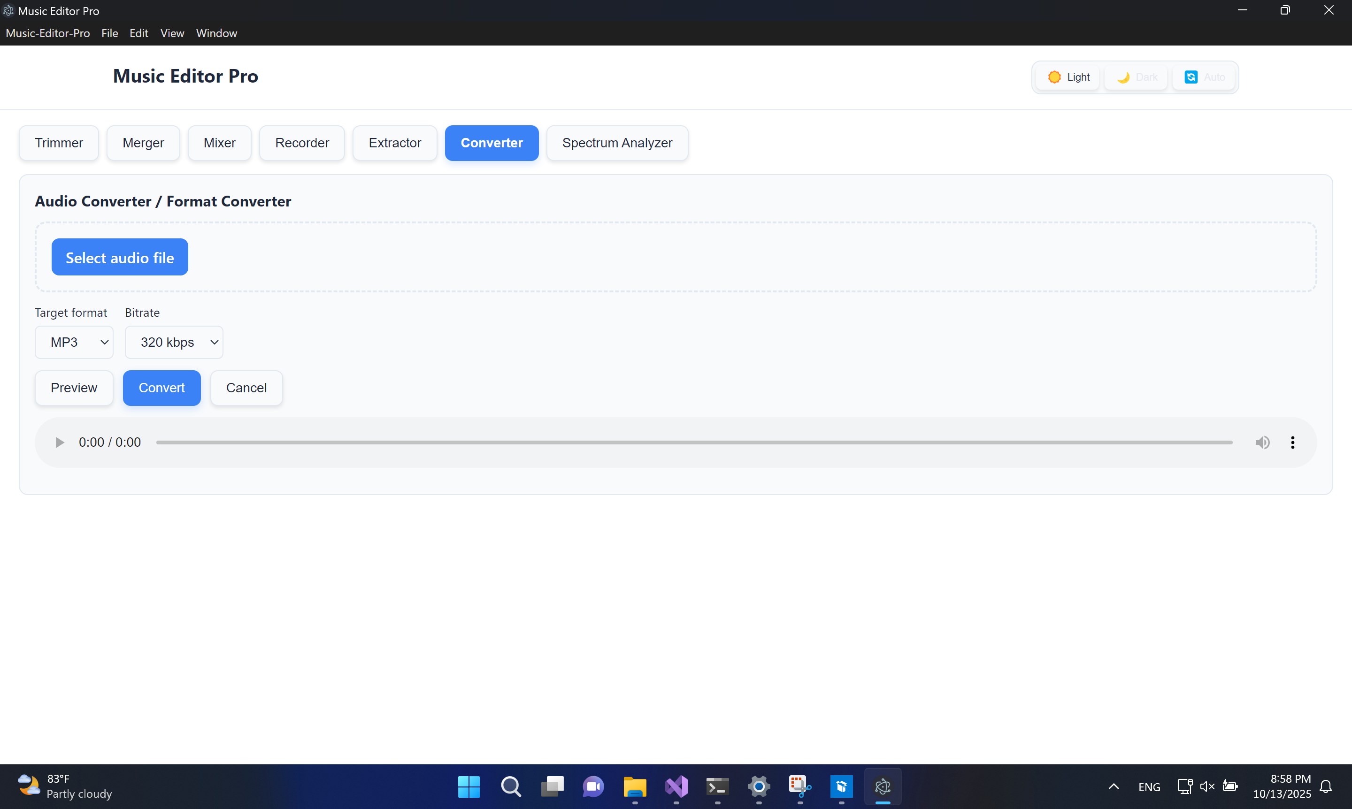Open Snipping Tool from taskbar
The image size is (1352, 809).
[x=800, y=786]
